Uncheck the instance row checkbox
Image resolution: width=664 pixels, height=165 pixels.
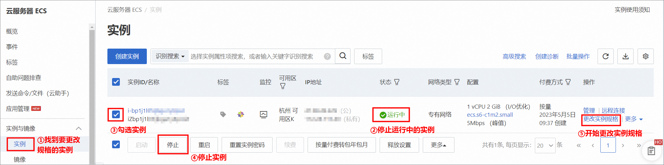(x=116, y=115)
